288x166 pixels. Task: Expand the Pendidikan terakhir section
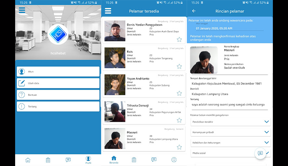[266, 122]
